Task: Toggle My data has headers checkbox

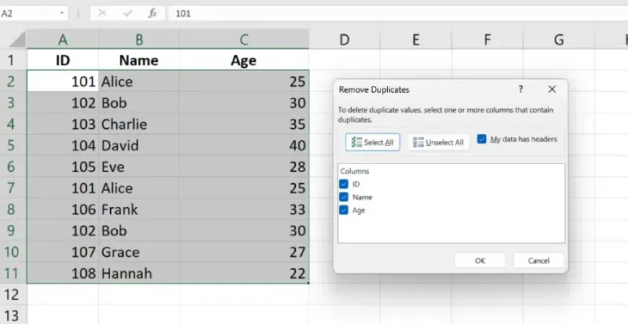Action: pos(482,139)
